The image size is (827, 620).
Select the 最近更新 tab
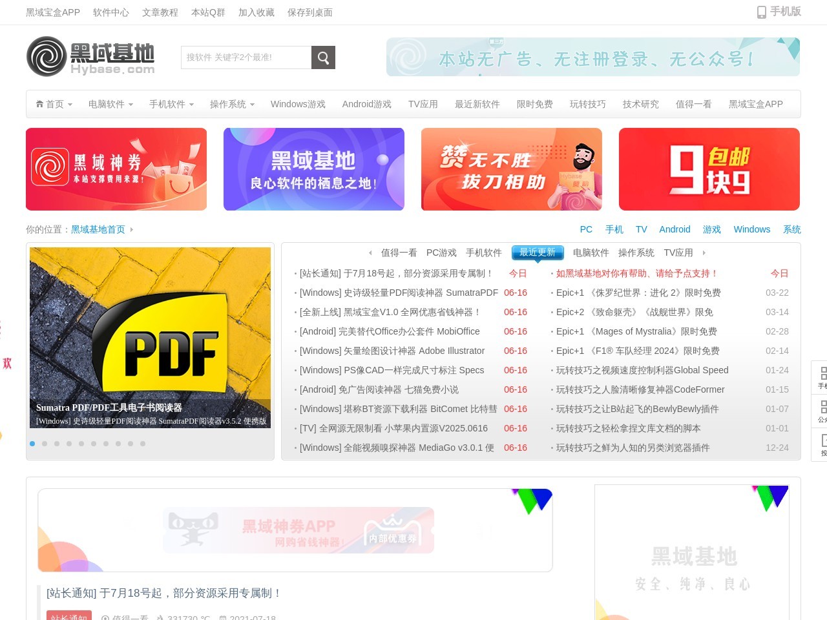click(538, 253)
